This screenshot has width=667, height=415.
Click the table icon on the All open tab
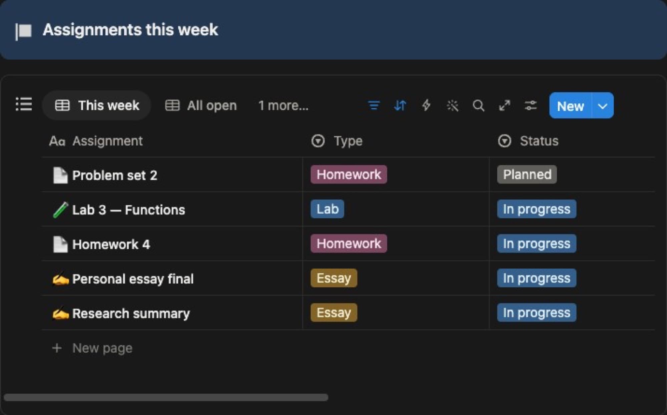[172, 105]
